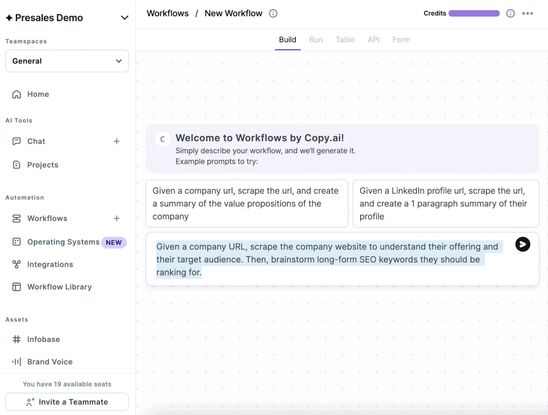Click Invite a Teammate button
Screen dimensions: 548x415
coord(67,402)
